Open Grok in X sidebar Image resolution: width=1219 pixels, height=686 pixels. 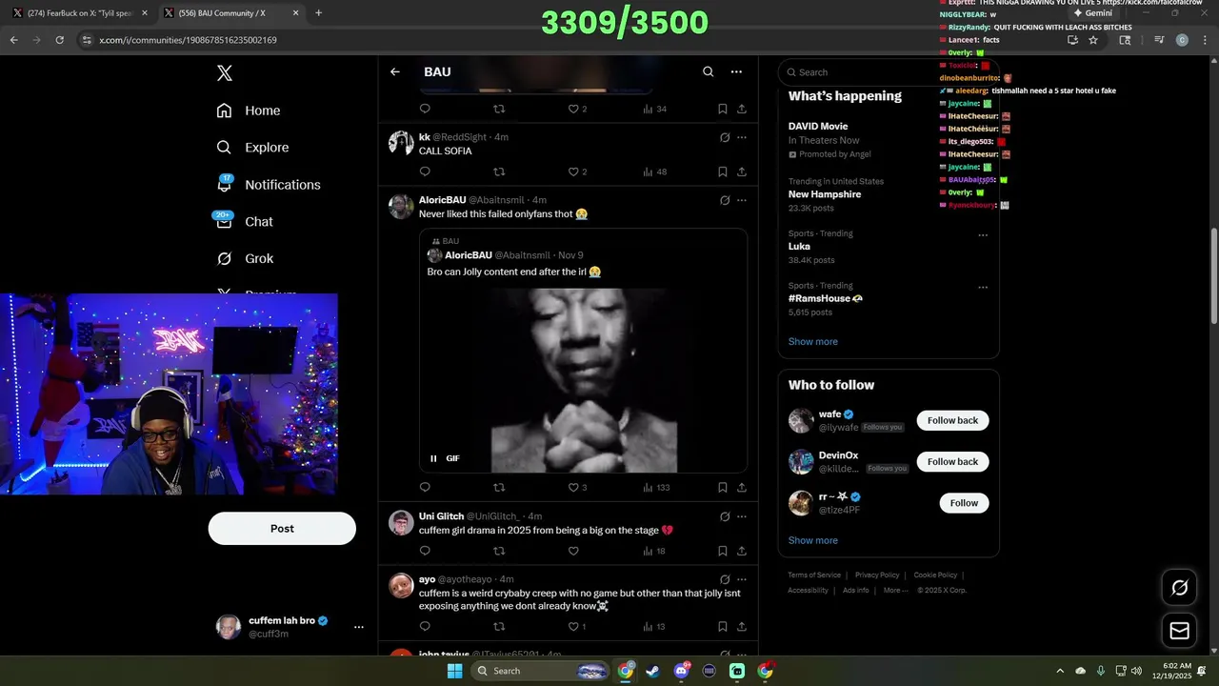click(245, 258)
